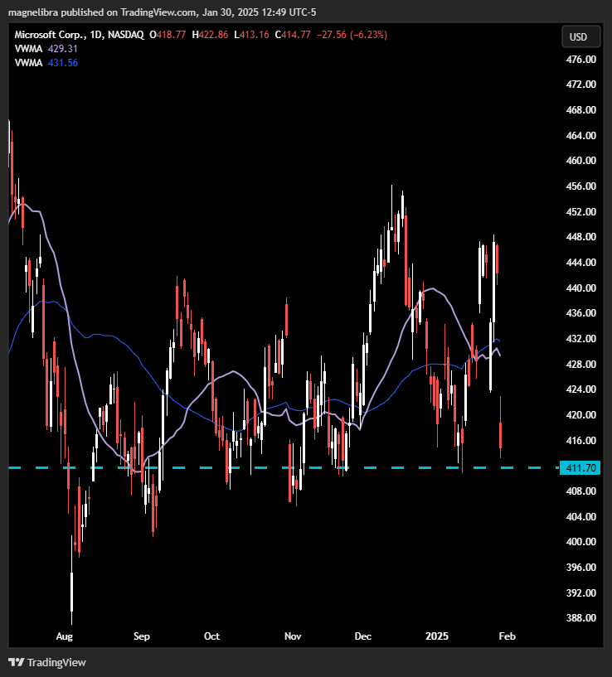Click the 424.00 price axis label

click(580, 389)
